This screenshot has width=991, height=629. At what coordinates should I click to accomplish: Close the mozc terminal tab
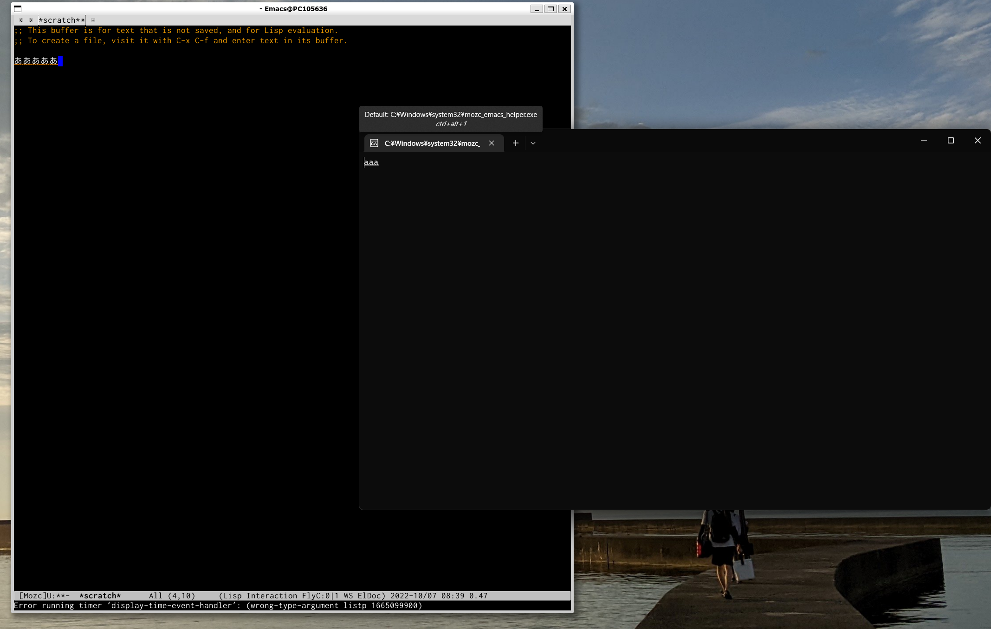tap(491, 143)
